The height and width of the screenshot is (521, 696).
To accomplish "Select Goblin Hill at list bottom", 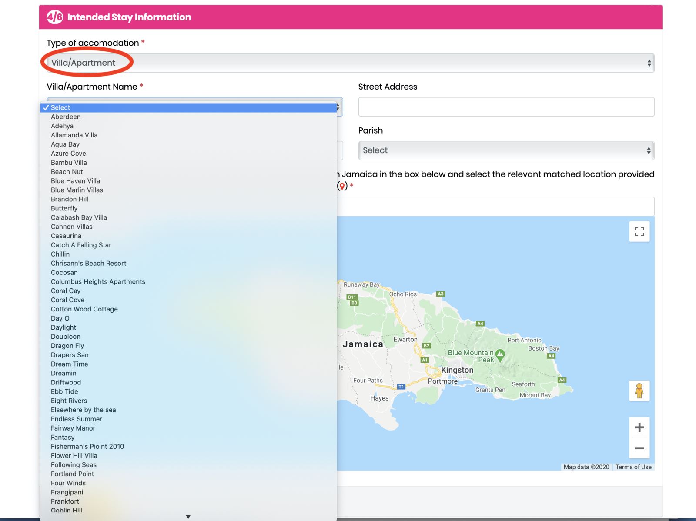I will pos(66,510).
